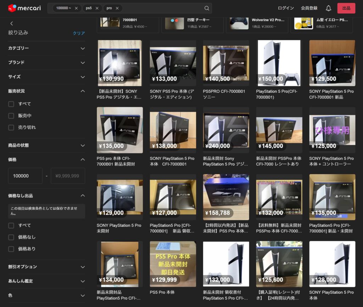Expand the ブランド filter section

46,62
